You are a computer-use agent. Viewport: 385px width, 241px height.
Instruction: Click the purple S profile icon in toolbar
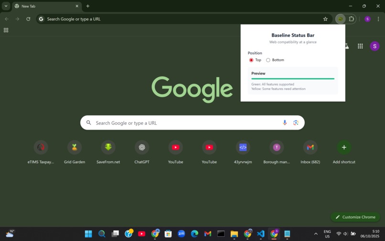367,19
